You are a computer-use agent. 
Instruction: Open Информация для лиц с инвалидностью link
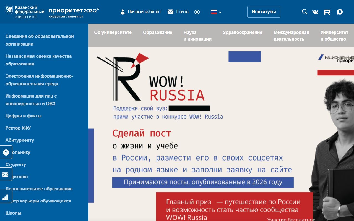[31, 100]
